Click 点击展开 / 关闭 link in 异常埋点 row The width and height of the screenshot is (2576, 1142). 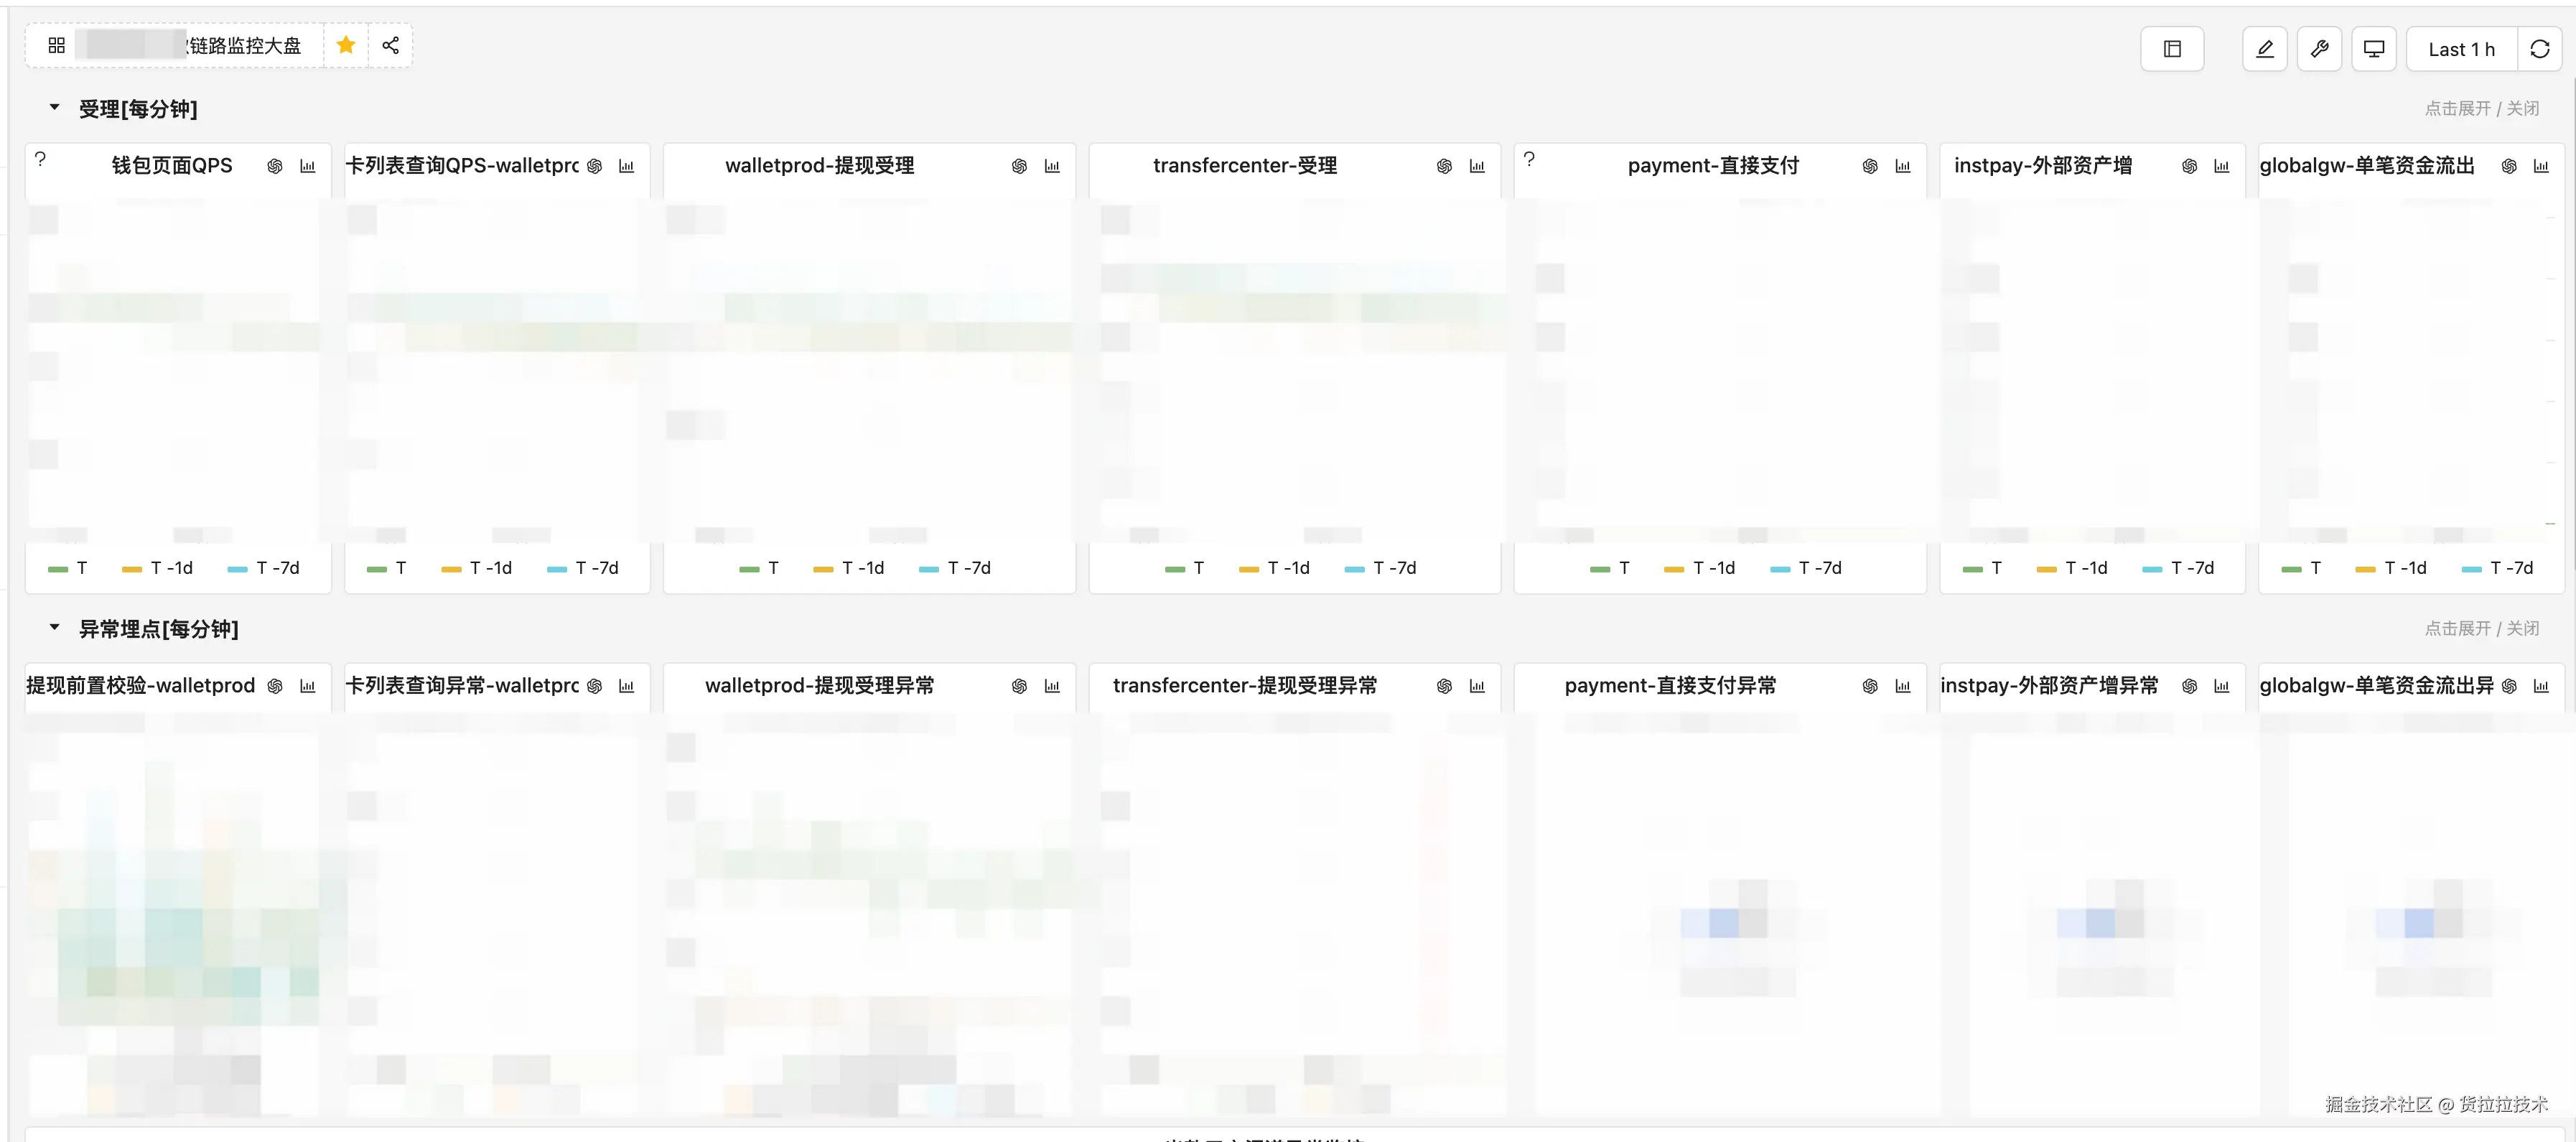(2481, 628)
